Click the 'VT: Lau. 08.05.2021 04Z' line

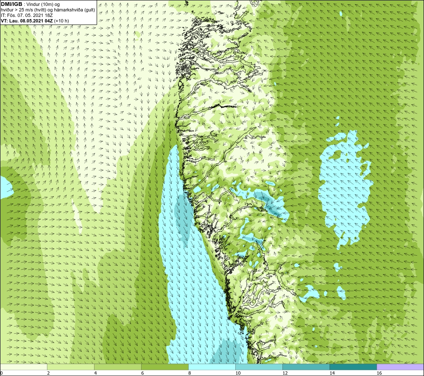[27, 21]
